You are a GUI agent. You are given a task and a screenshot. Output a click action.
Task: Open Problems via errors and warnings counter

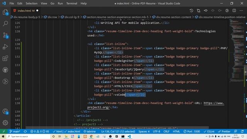(40, 131)
